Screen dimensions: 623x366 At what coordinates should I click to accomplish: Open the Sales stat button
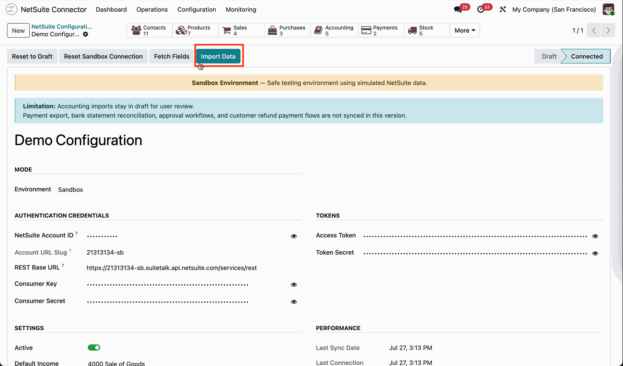(x=241, y=30)
